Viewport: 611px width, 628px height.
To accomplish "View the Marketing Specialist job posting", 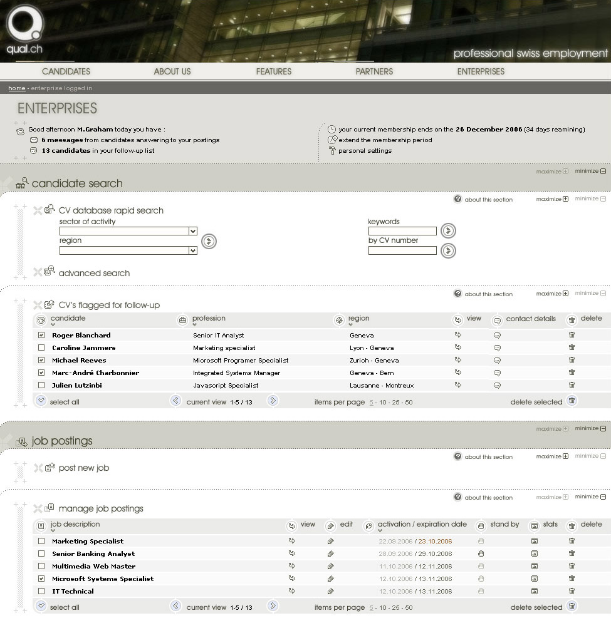I will tap(292, 541).
